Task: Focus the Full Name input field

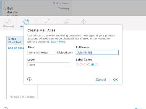Action: (x=97, y=52)
